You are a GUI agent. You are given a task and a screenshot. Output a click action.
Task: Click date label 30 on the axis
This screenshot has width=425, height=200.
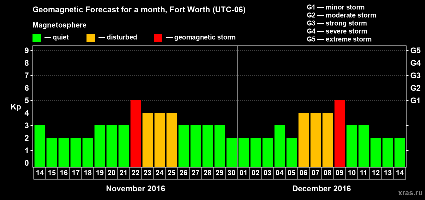[232, 173]
